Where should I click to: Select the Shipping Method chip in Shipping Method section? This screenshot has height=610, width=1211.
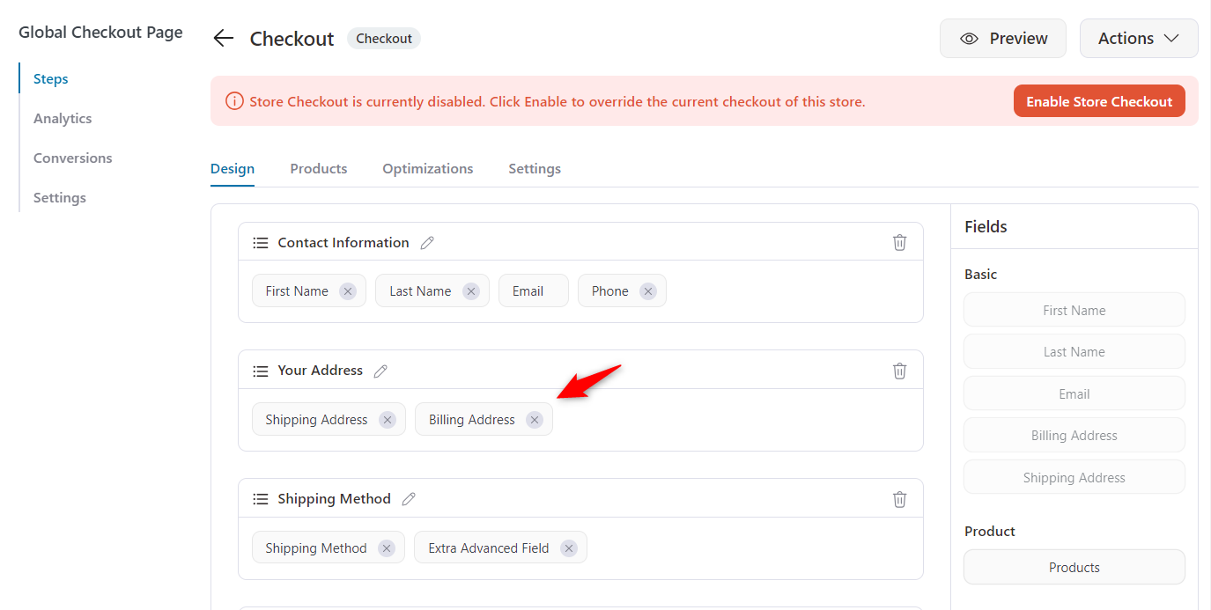[329, 548]
